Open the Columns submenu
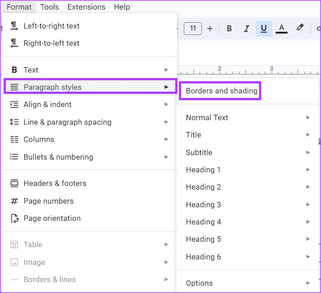321x293 pixels. click(x=90, y=139)
